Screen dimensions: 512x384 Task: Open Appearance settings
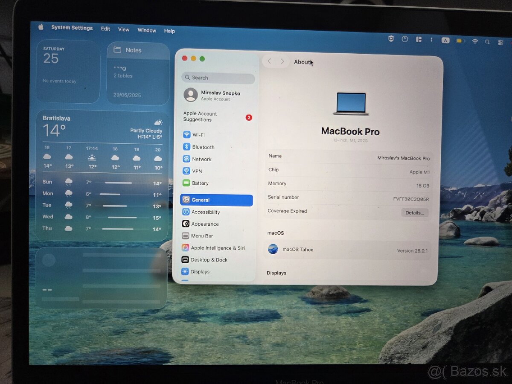click(205, 224)
